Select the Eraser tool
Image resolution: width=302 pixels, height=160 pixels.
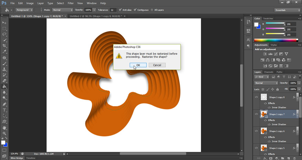pyautogui.click(x=4, y=81)
